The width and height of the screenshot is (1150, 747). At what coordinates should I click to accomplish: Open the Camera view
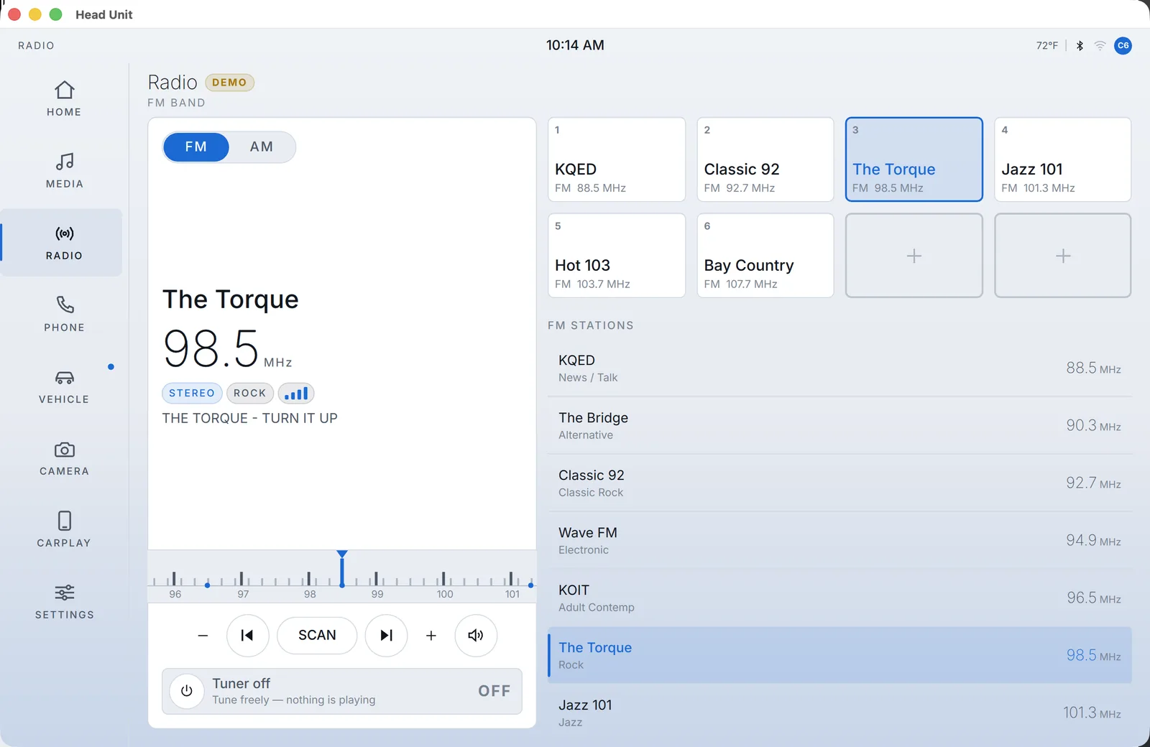point(64,458)
